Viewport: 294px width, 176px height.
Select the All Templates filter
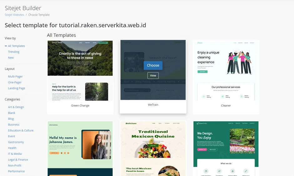(x=17, y=46)
